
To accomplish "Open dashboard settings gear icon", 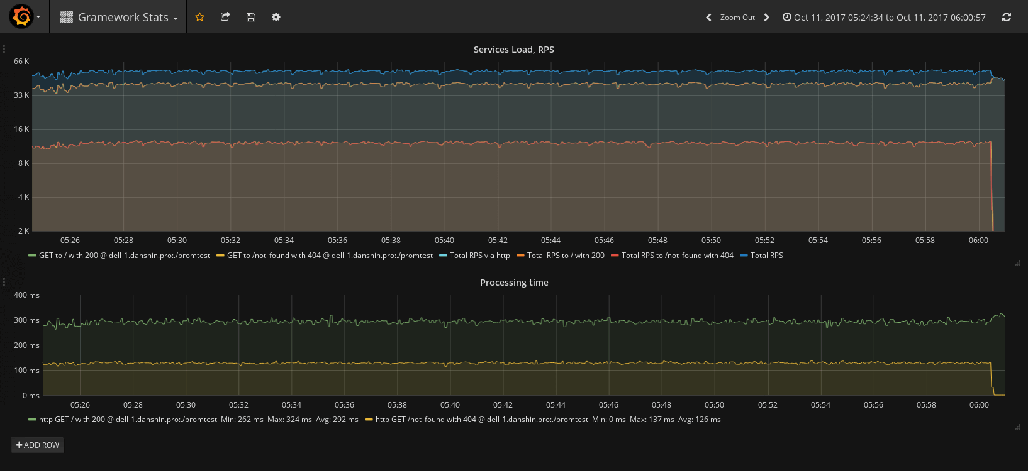I will [276, 17].
